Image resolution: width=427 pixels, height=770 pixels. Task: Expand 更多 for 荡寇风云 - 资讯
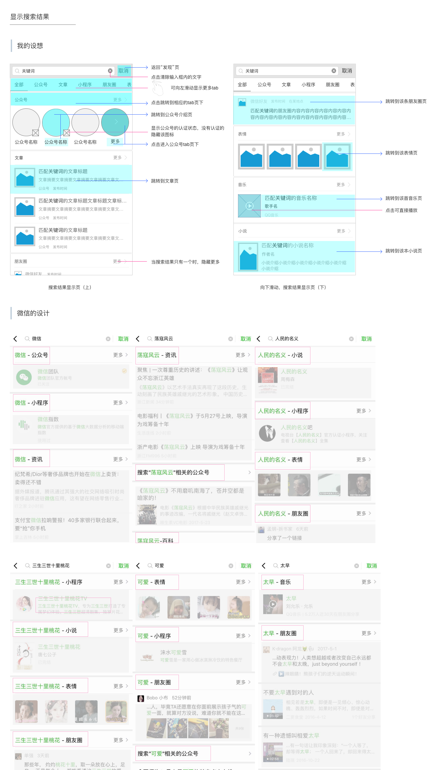243,355
